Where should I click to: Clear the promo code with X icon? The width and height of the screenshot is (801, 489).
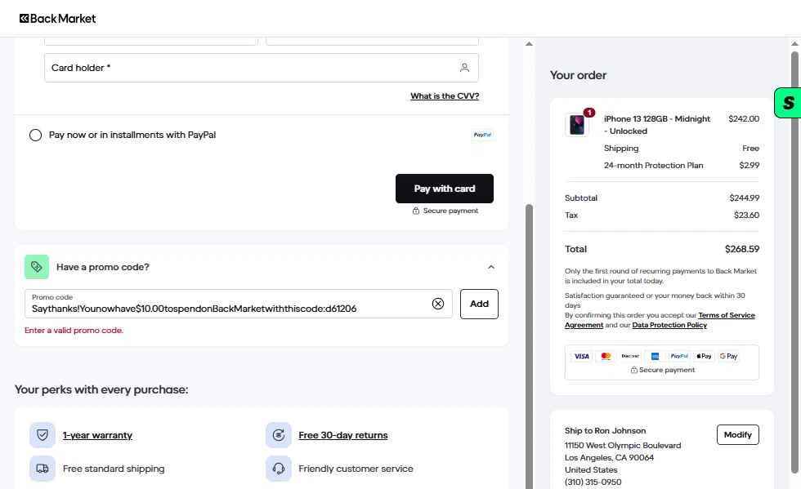point(438,304)
